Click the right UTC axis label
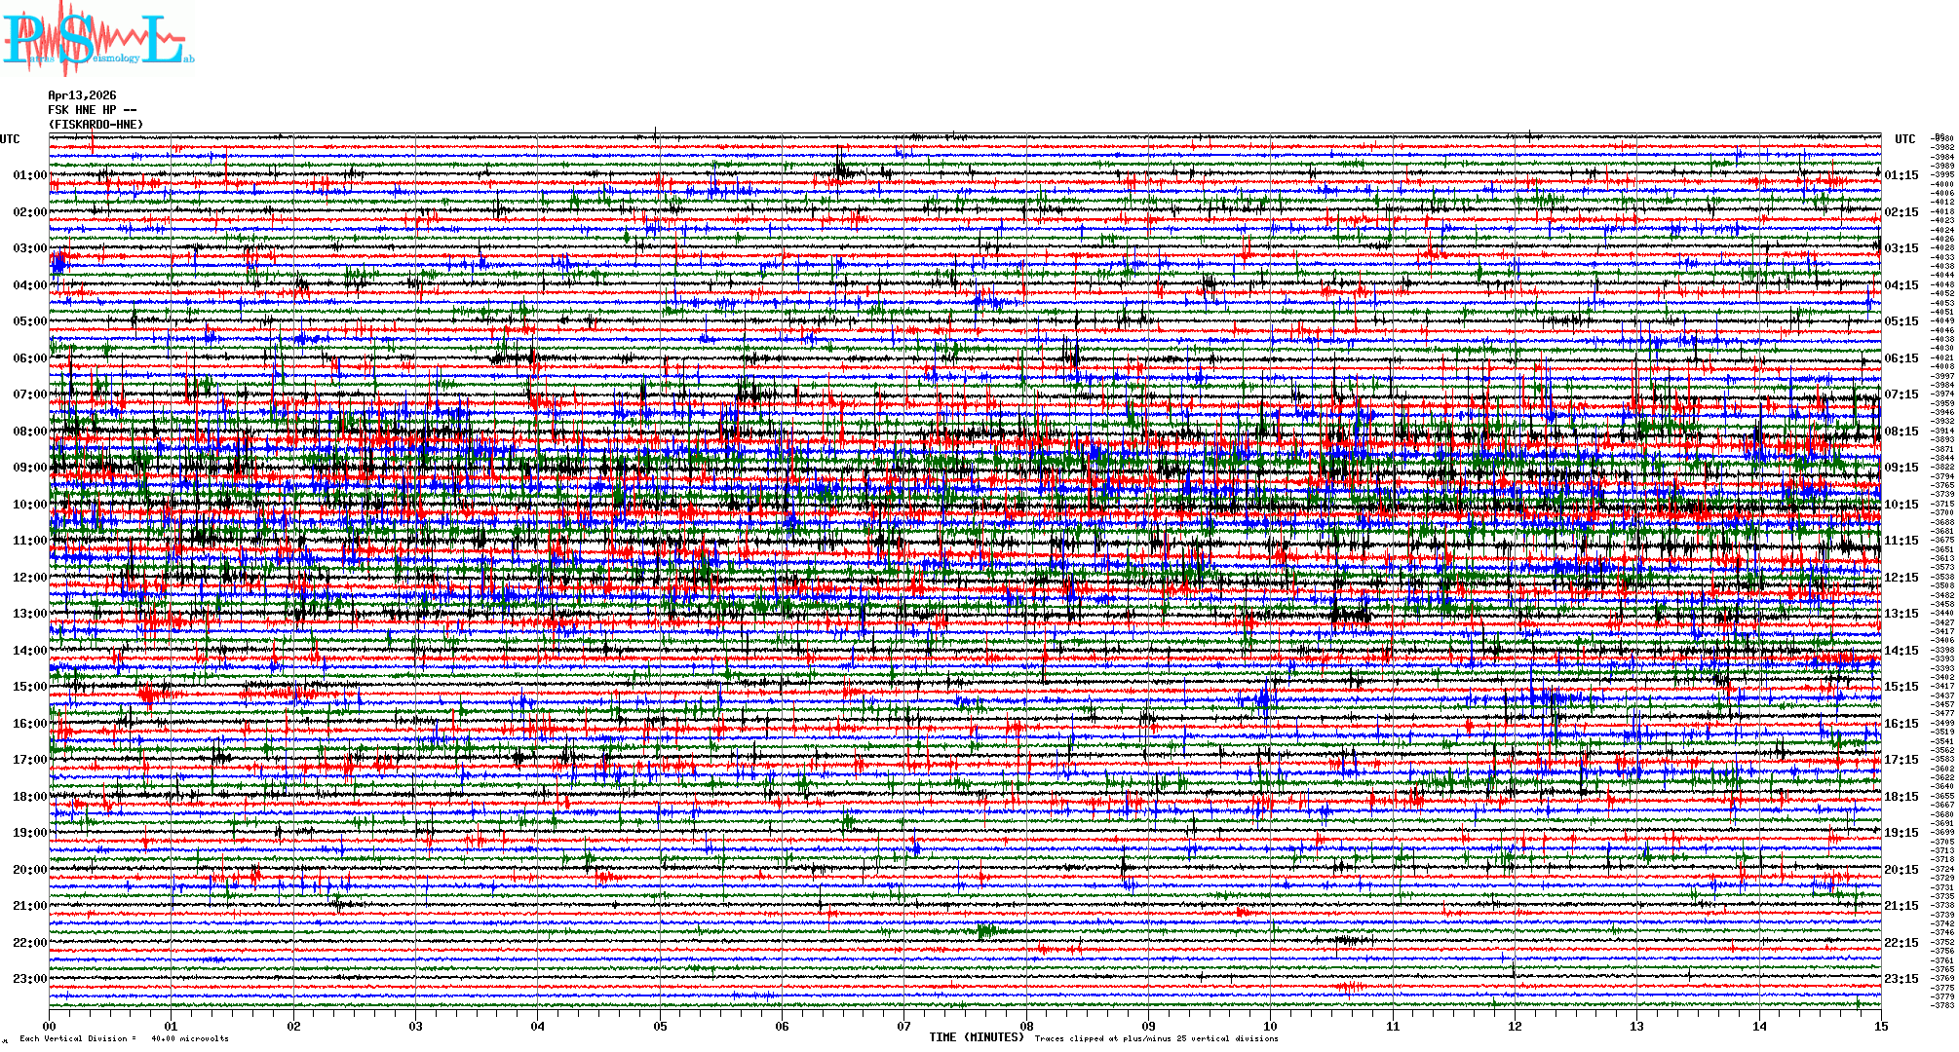 coord(1904,139)
